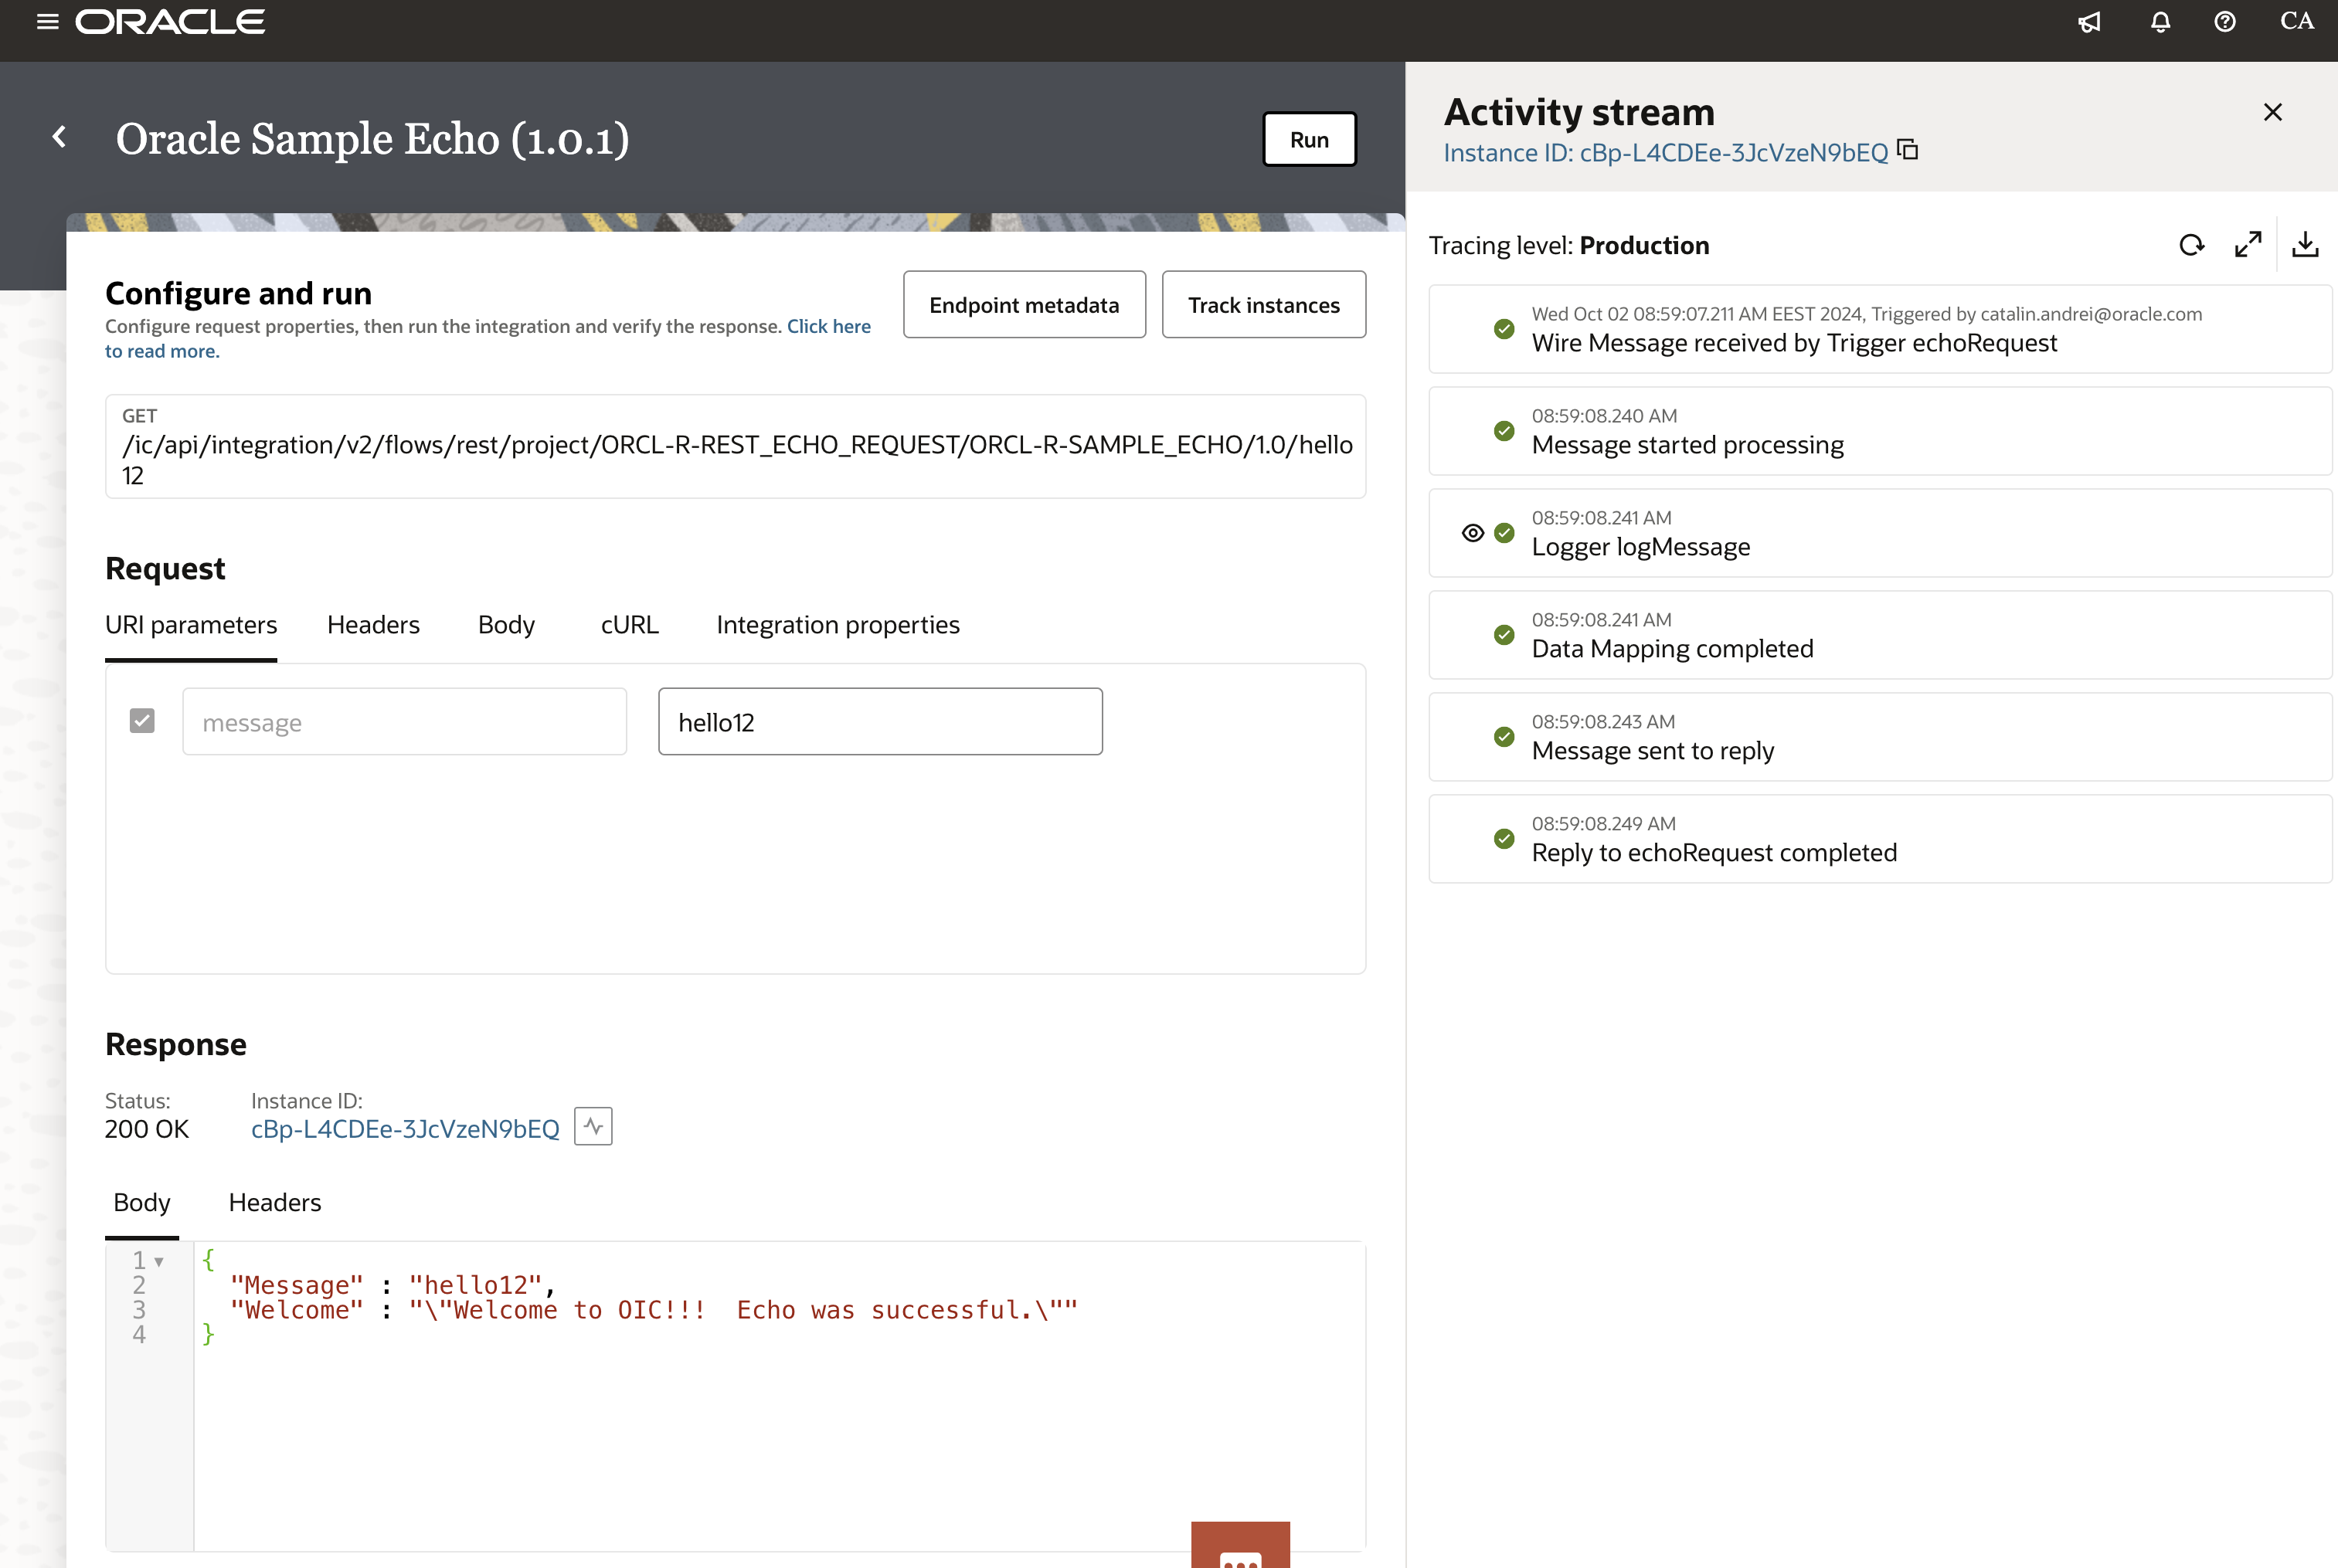
Task: Click the Track instances button
Action: click(x=1263, y=305)
